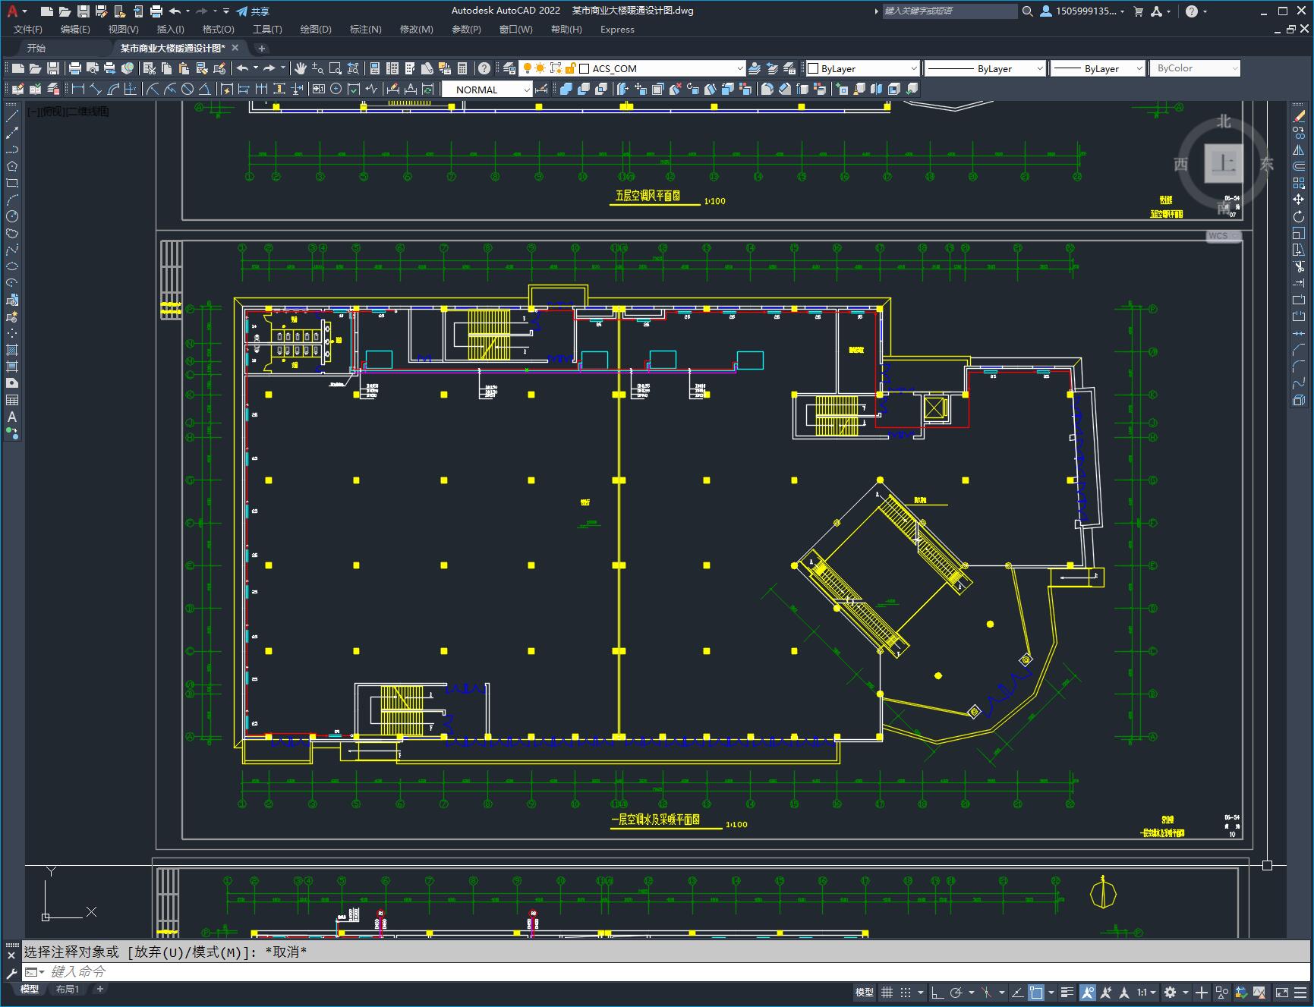Click the Zoom Realtime icon
The height and width of the screenshot is (1007, 1314).
(x=317, y=68)
